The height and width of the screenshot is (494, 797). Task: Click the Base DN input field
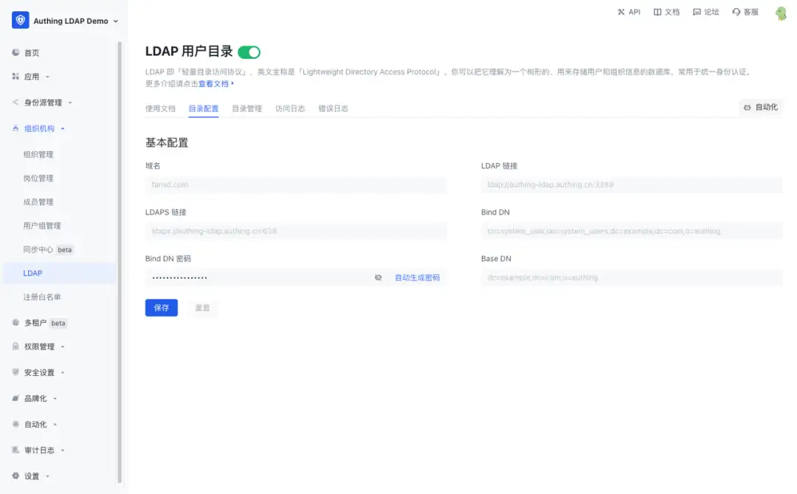click(632, 278)
